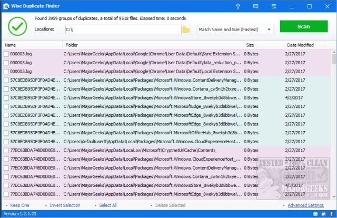The height and width of the screenshot is (218, 337).
Task: Click the upgrade arrow icon in title bar
Action: coord(237,6)
